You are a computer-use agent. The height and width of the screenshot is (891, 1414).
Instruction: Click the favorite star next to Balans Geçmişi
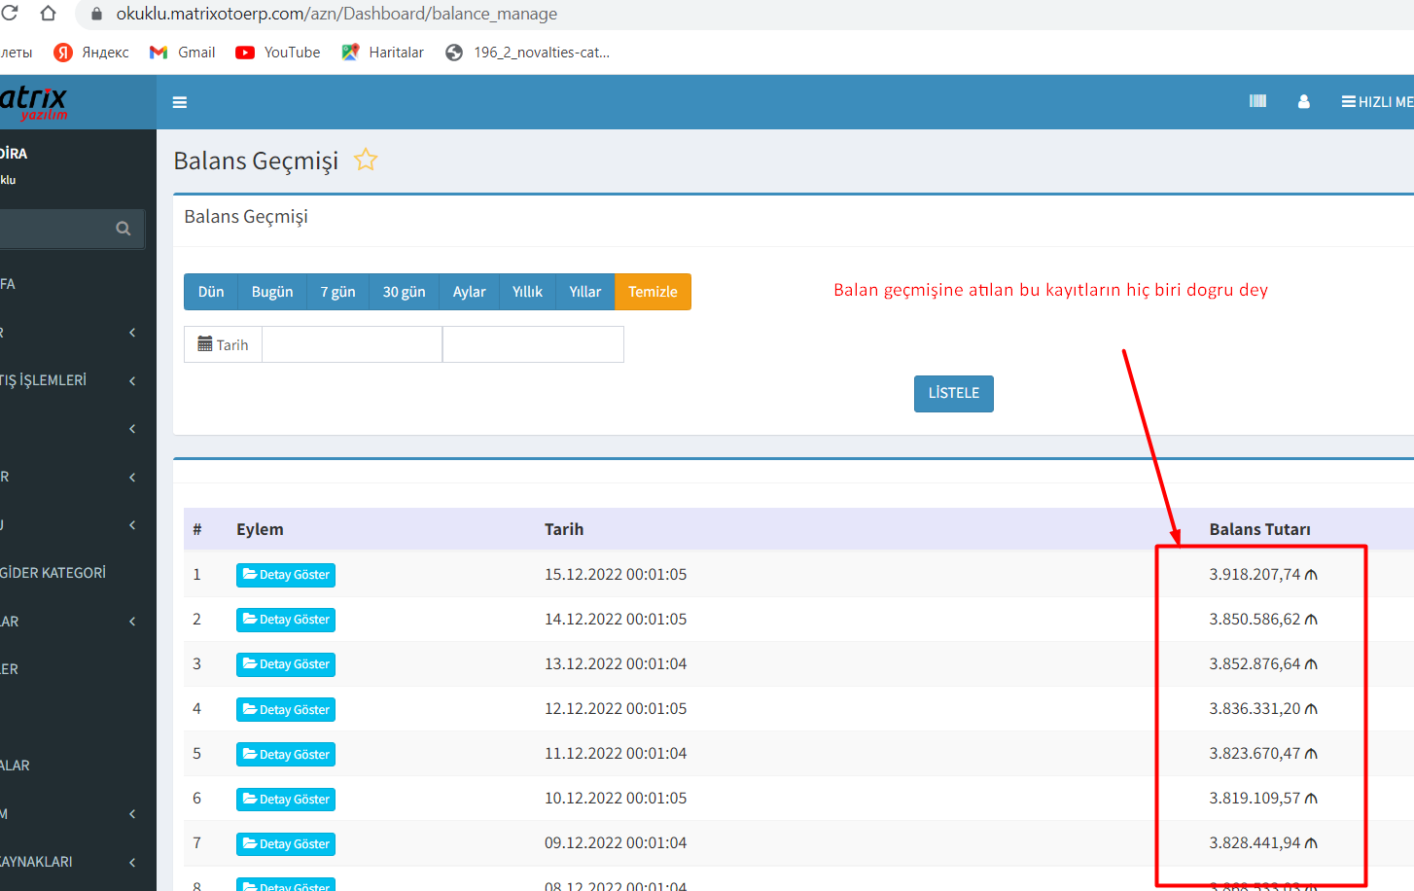tap(366, 160)
